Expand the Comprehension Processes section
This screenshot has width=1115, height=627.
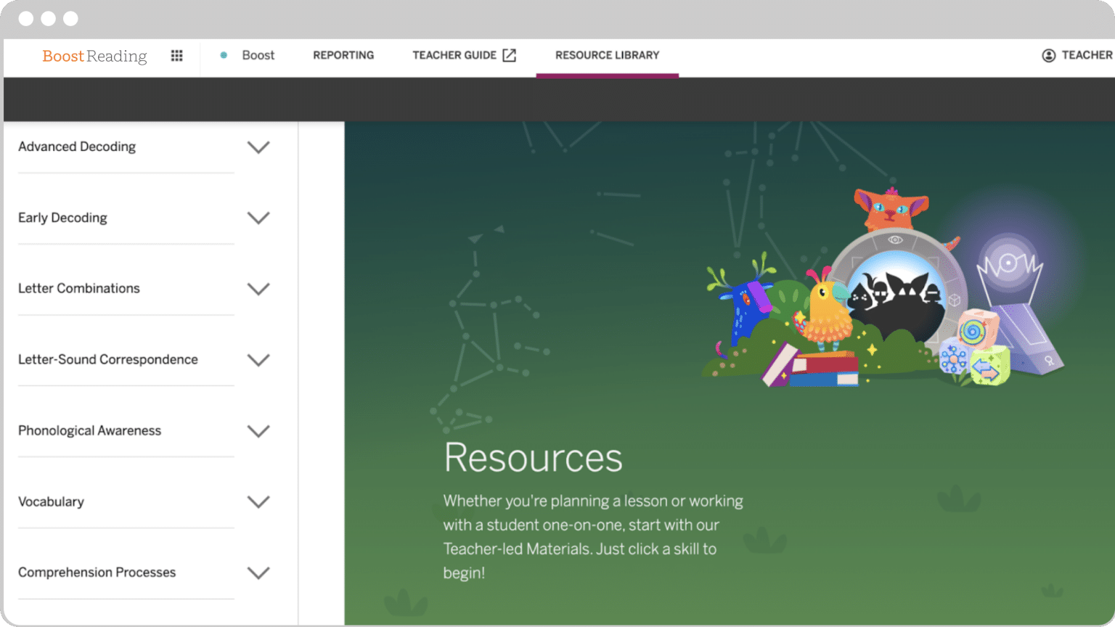tap(258, 573)
